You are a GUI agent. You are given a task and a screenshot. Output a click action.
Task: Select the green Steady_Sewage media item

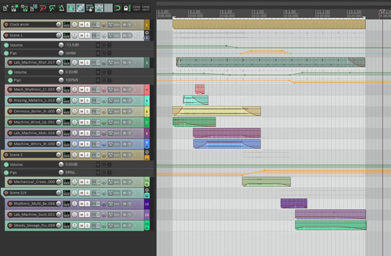coord(331,225)
